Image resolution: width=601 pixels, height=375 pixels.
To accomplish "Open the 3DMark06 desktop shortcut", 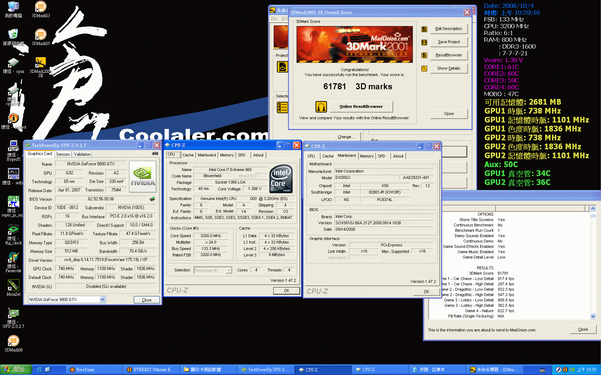I will coord(13,344).
